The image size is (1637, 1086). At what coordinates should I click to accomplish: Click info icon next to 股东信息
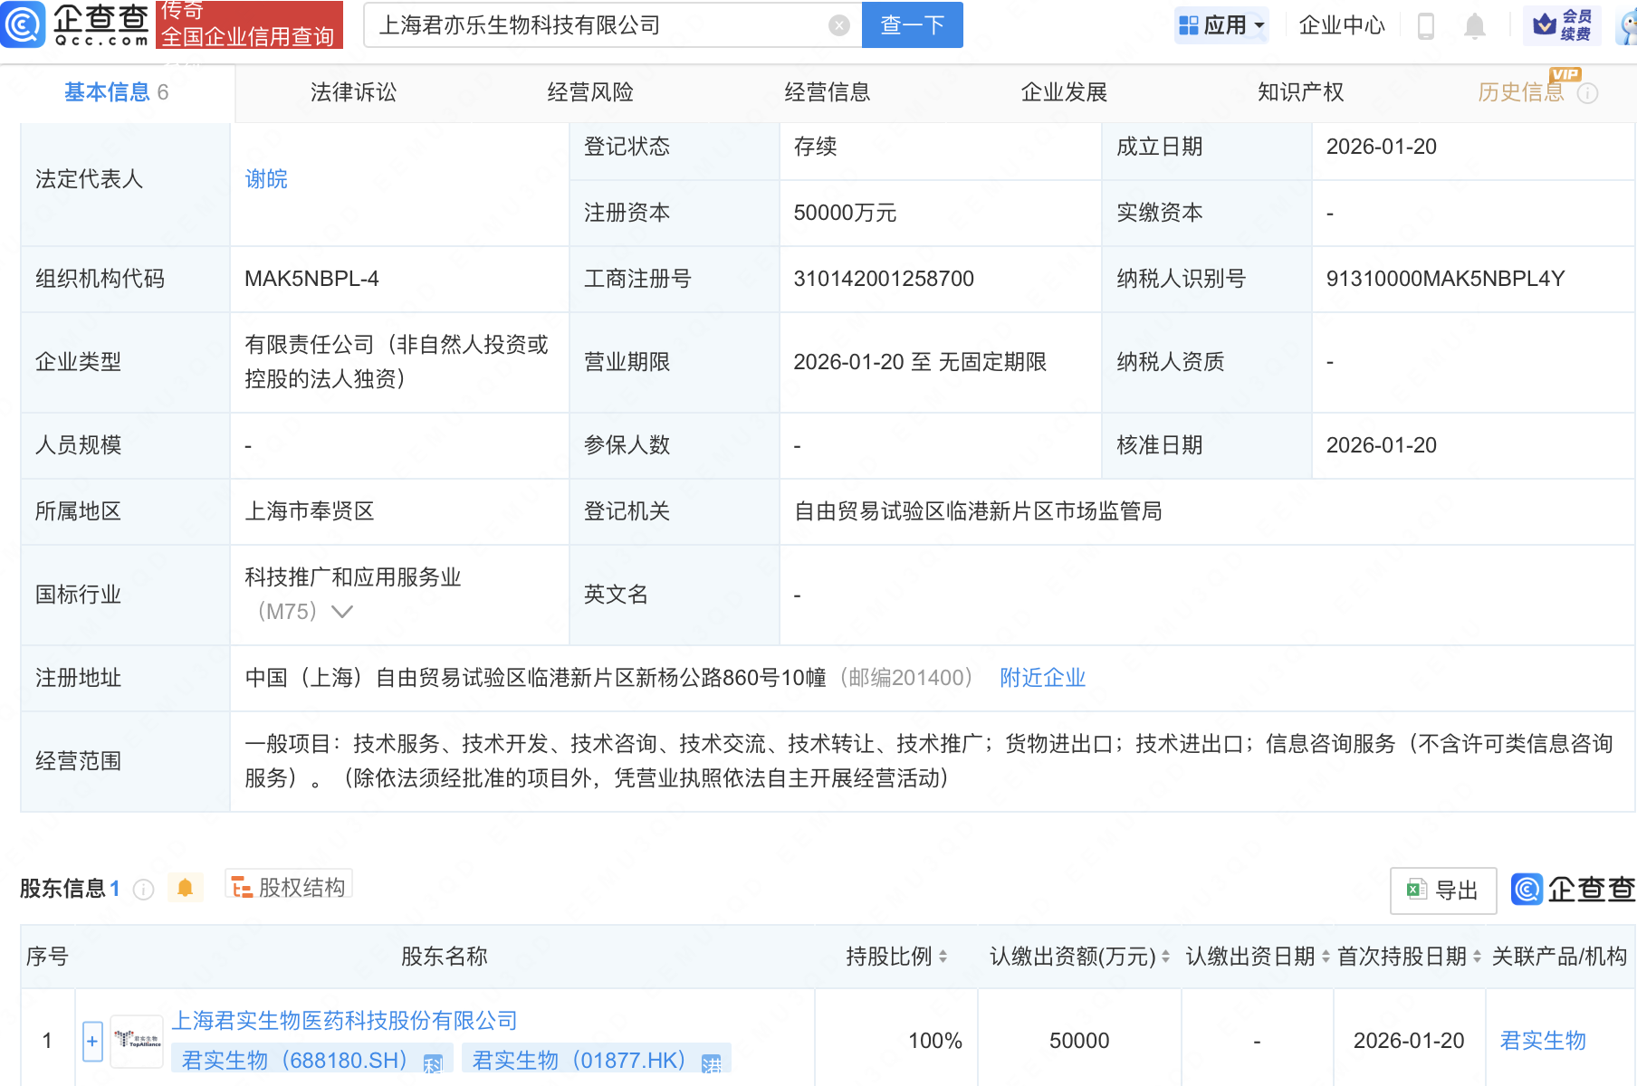[x=143, y=890]
